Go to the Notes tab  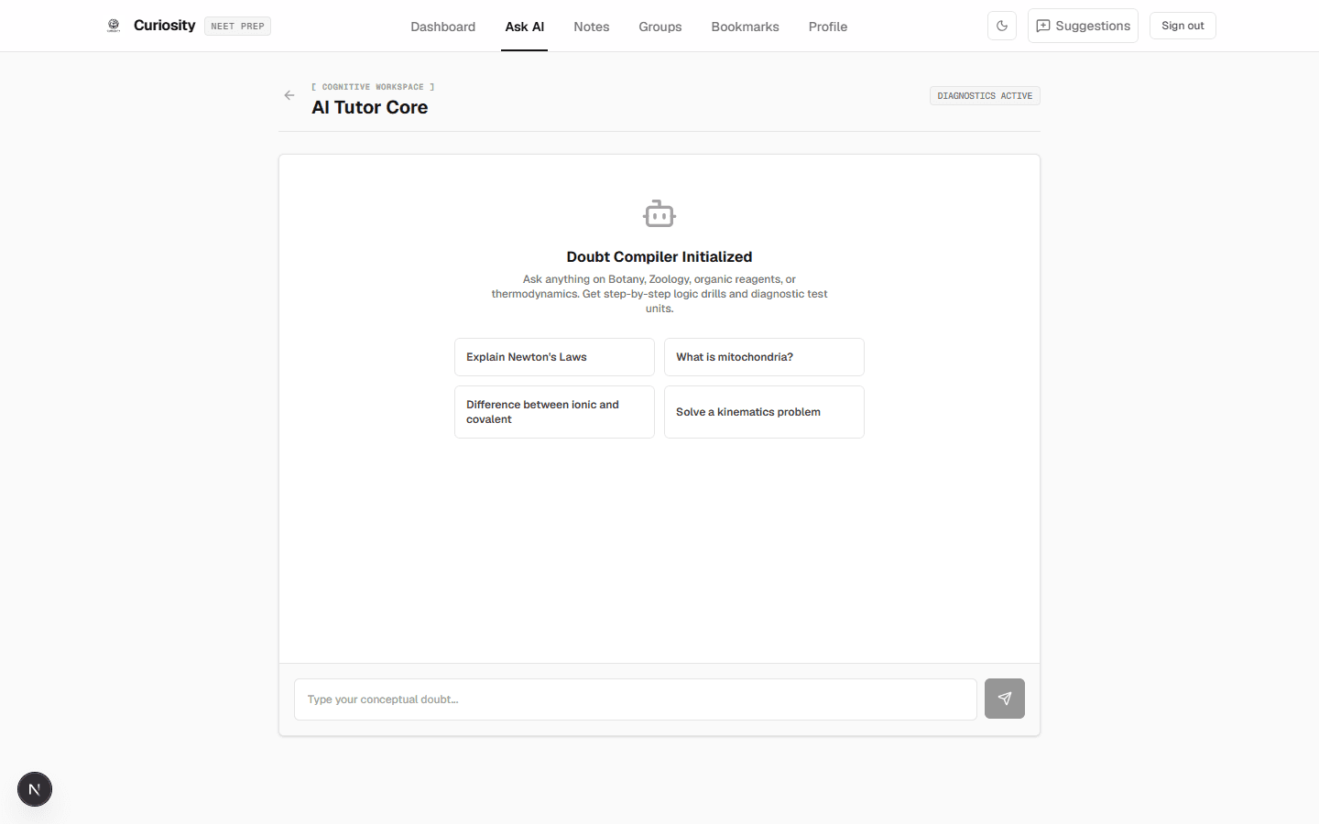tap(592, 27)
